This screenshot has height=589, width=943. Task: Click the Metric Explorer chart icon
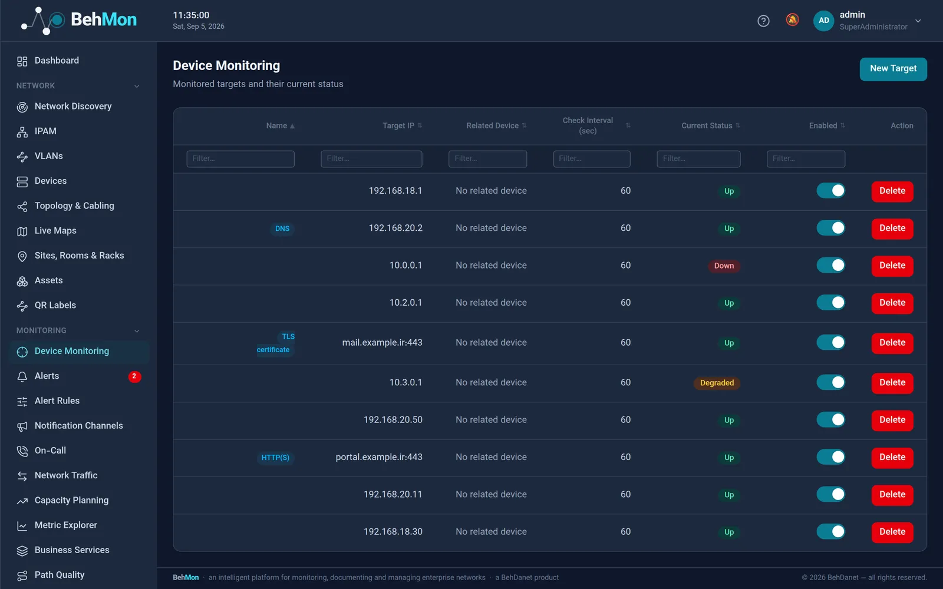pos(22,526)
